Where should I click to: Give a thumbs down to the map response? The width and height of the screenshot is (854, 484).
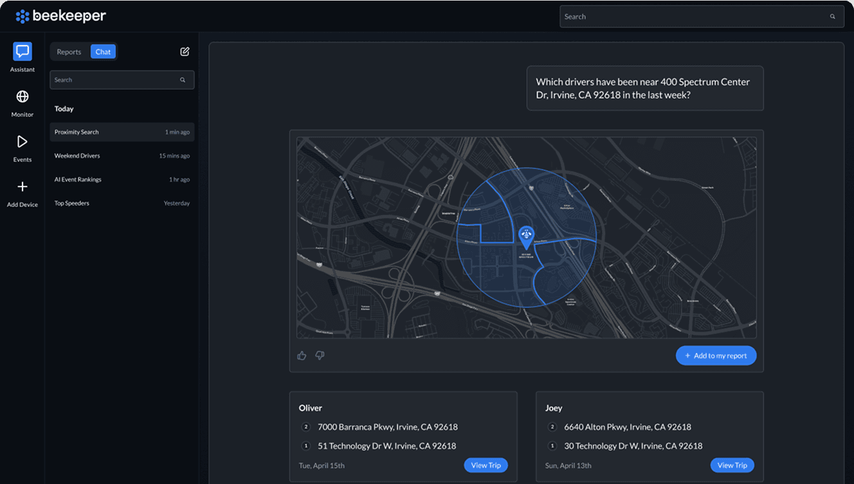pyautogui.click(x=320, y=355)
